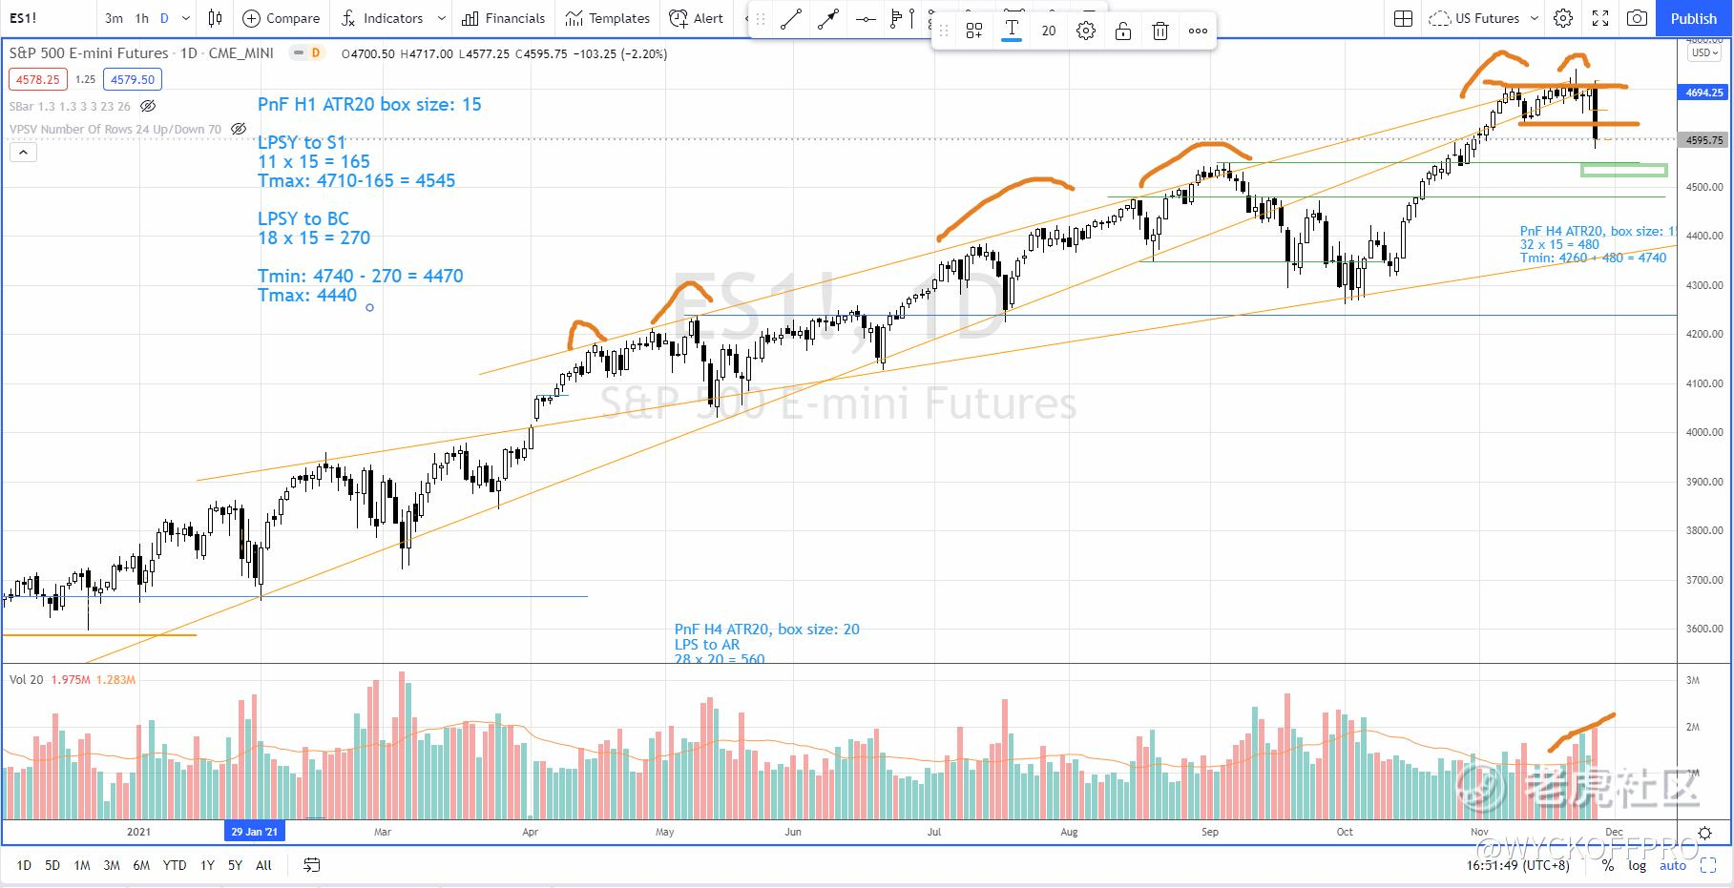Open drawing template icon in text toolbar
This screenshot has width=1734, height=888.
coord(974,31)
